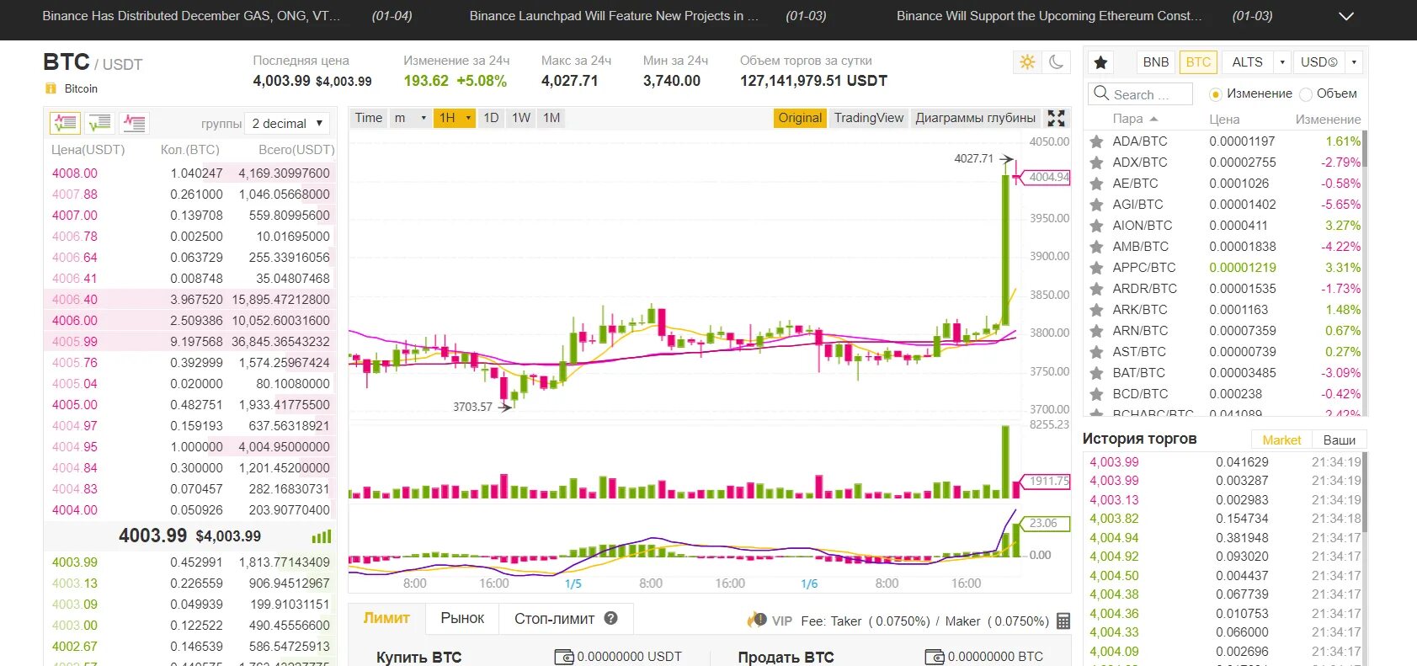Favorite the BAT/BTC pair star

pos(1096,373)
